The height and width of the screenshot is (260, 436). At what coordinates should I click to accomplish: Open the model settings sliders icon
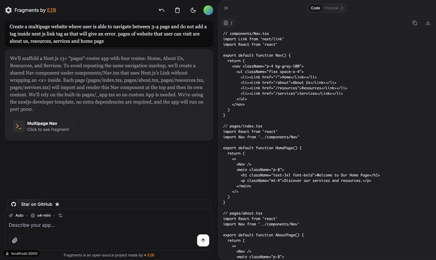[61, 215]
